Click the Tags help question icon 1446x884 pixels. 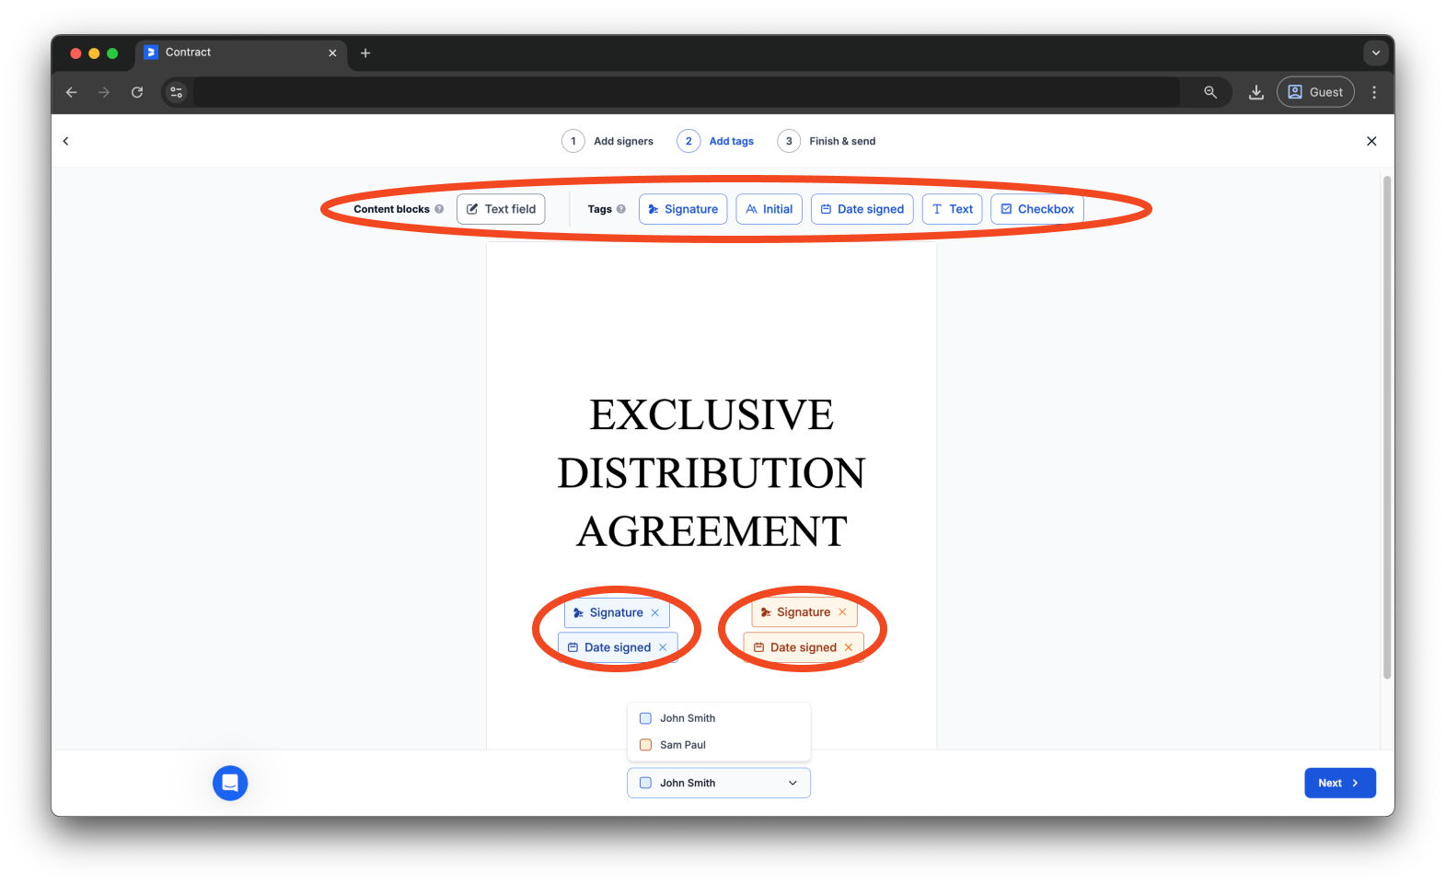(x=621, y=209)
